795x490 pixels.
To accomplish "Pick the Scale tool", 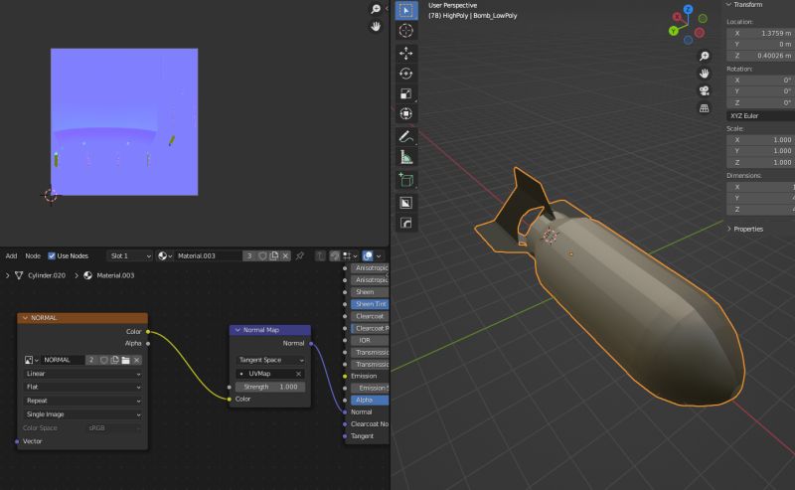I will [406, 93].
